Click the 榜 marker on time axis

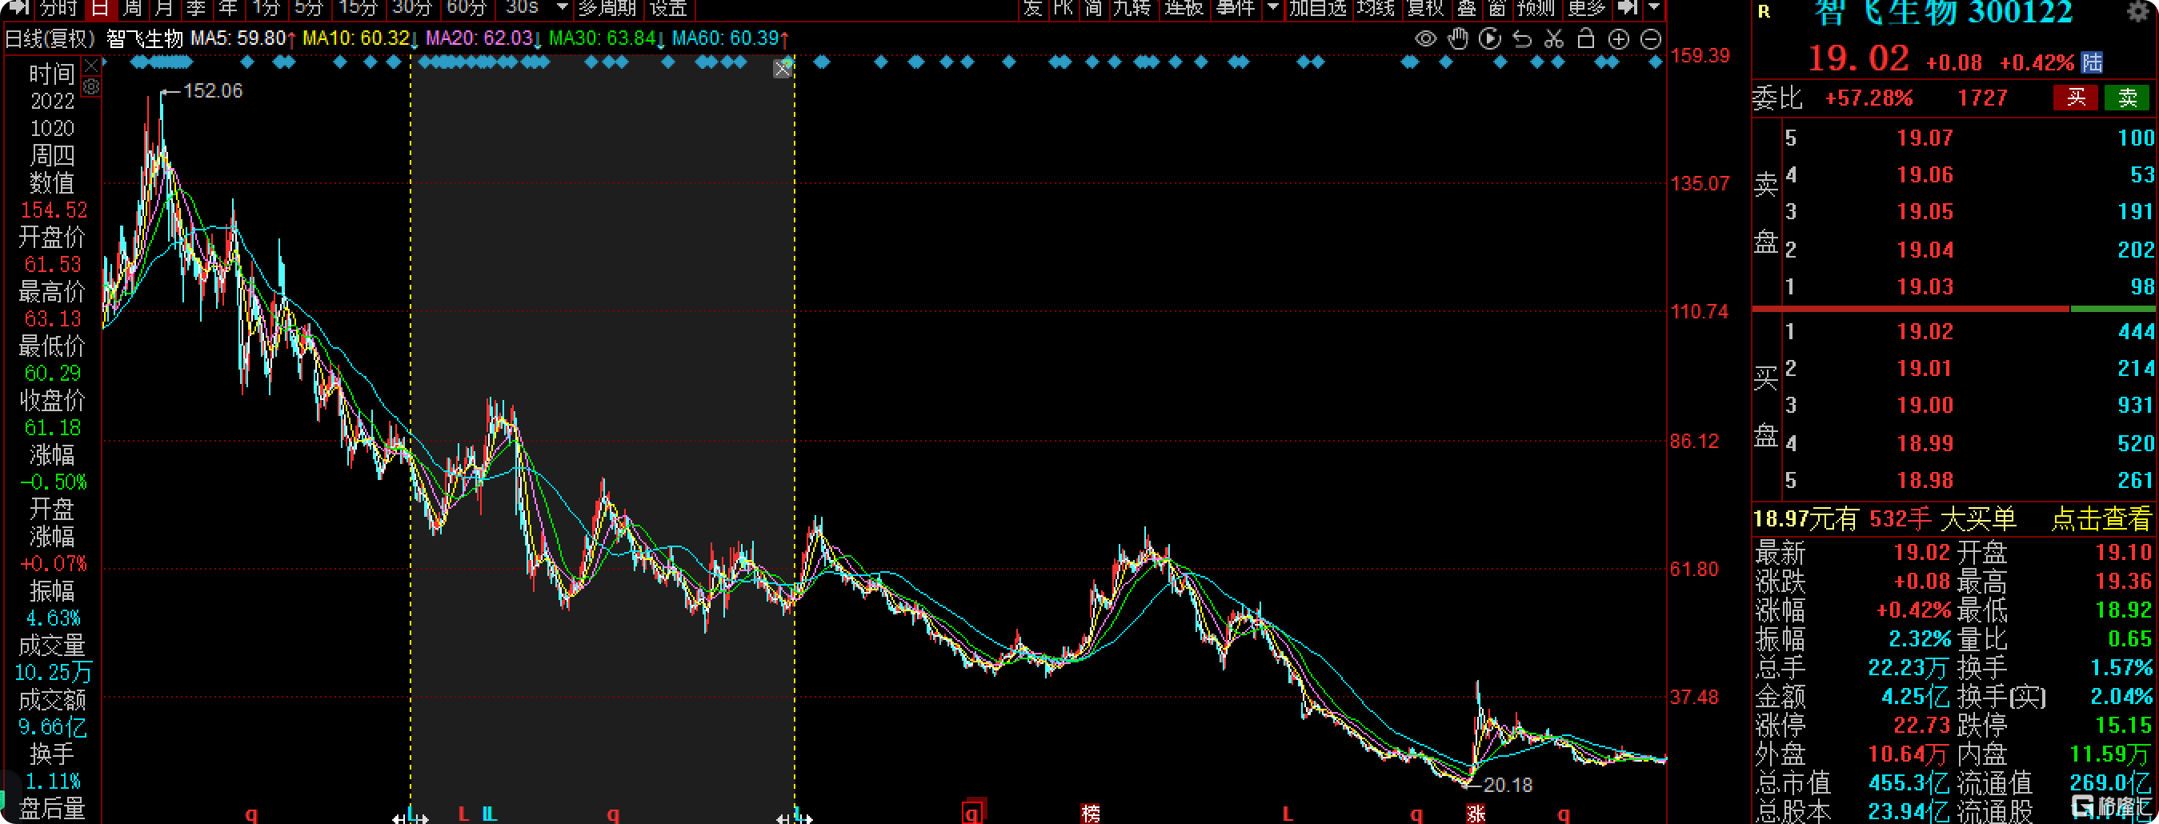pos(1091,812)
